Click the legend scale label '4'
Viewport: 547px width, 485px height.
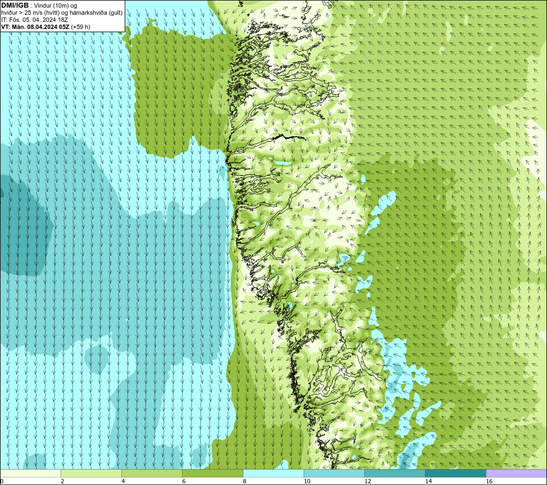point(123,482)
